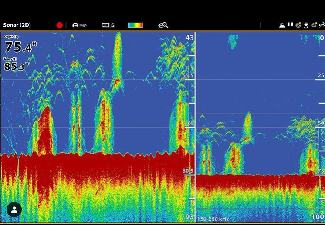Click the second warning status icon before GPS

click(314, 25)
